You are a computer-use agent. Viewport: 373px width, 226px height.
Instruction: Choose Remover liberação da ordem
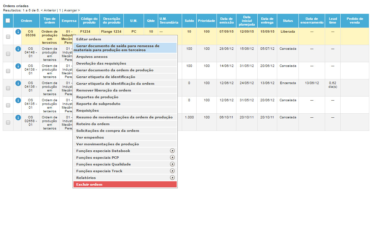pyautogui.click(x=125, y=90)
